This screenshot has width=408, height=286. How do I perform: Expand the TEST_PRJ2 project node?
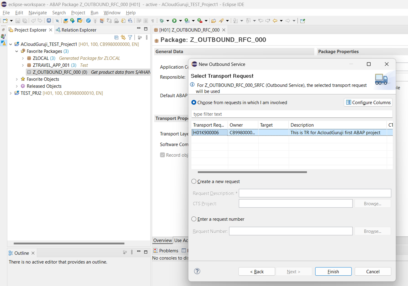(10, 93)
